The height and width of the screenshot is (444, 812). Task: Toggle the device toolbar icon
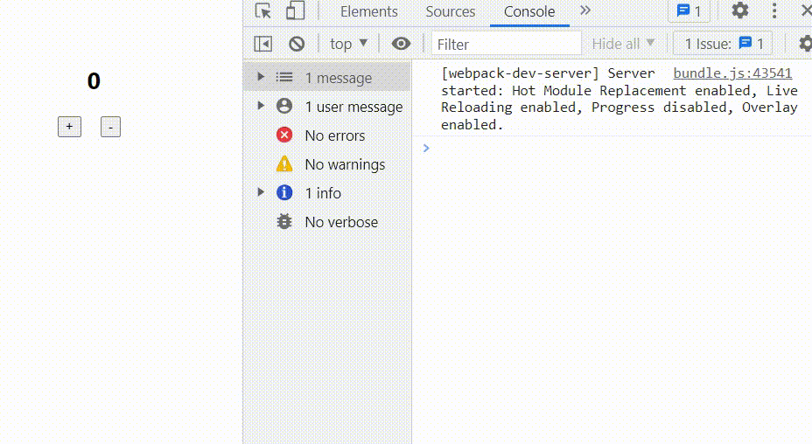click(295, 10)
